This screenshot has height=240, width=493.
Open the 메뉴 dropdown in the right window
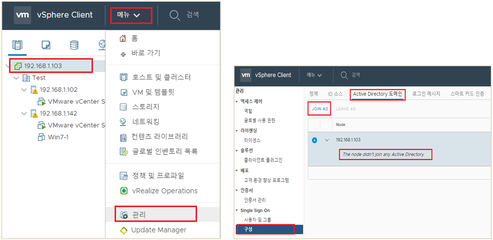[x=314, y=75]
